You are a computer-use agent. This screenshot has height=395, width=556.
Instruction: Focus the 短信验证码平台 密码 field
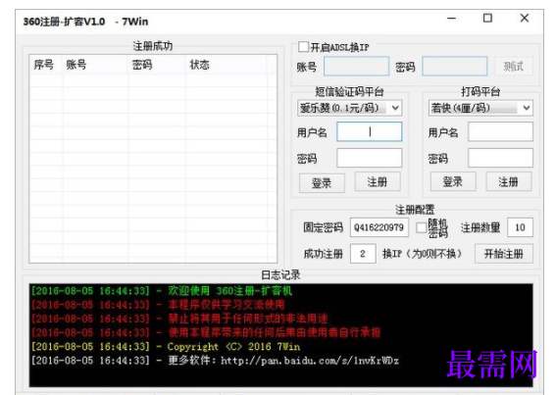[x=369, y=158]
